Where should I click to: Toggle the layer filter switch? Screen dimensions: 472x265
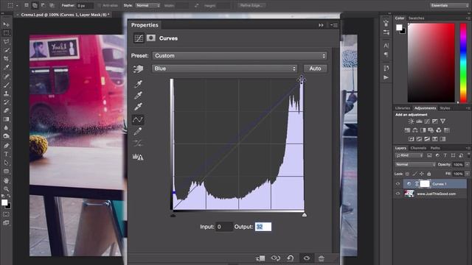coord(469,155)
